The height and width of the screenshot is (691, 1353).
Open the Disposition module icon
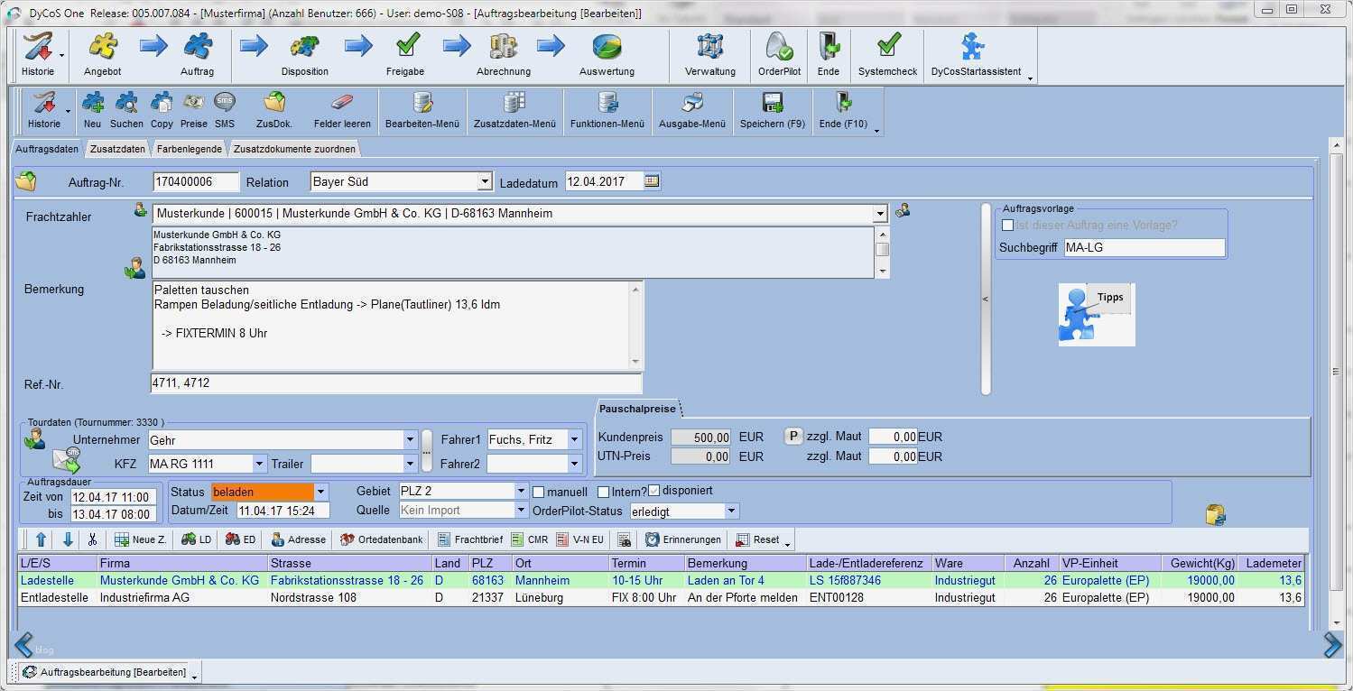304,47
